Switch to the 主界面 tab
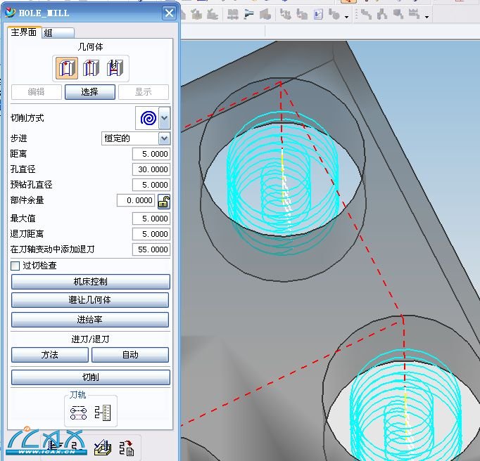Image resolution: width=480 pixels, height=461 pixels. tap(23, 32)
